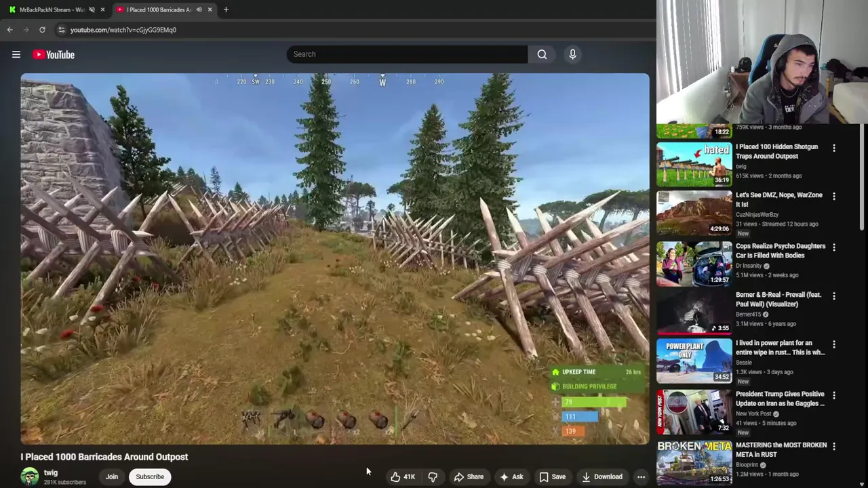Save the video to a playlist

[552, 476]
